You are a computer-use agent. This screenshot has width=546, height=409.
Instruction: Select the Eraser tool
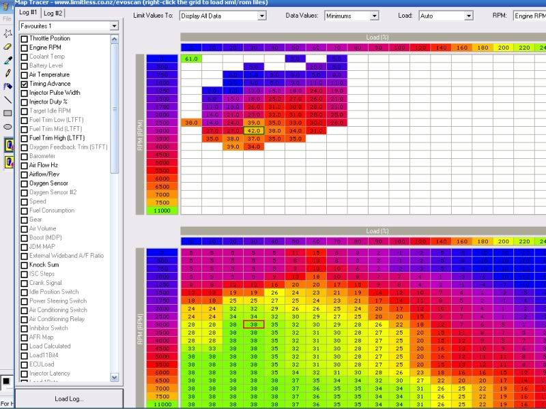tap(8, 46)
